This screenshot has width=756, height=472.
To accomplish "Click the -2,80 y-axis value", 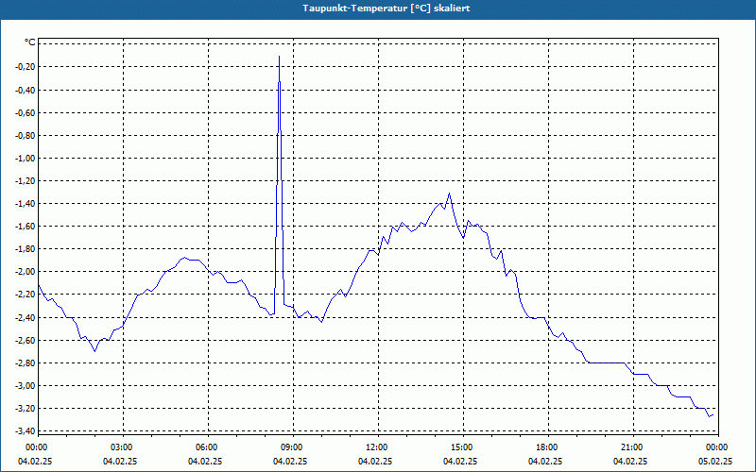I will coord(26,363).
